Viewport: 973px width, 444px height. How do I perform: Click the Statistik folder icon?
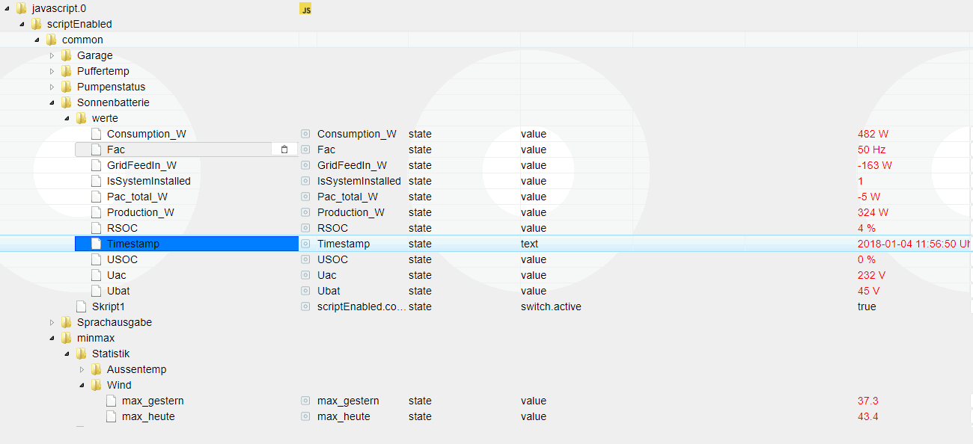point(82,354)
